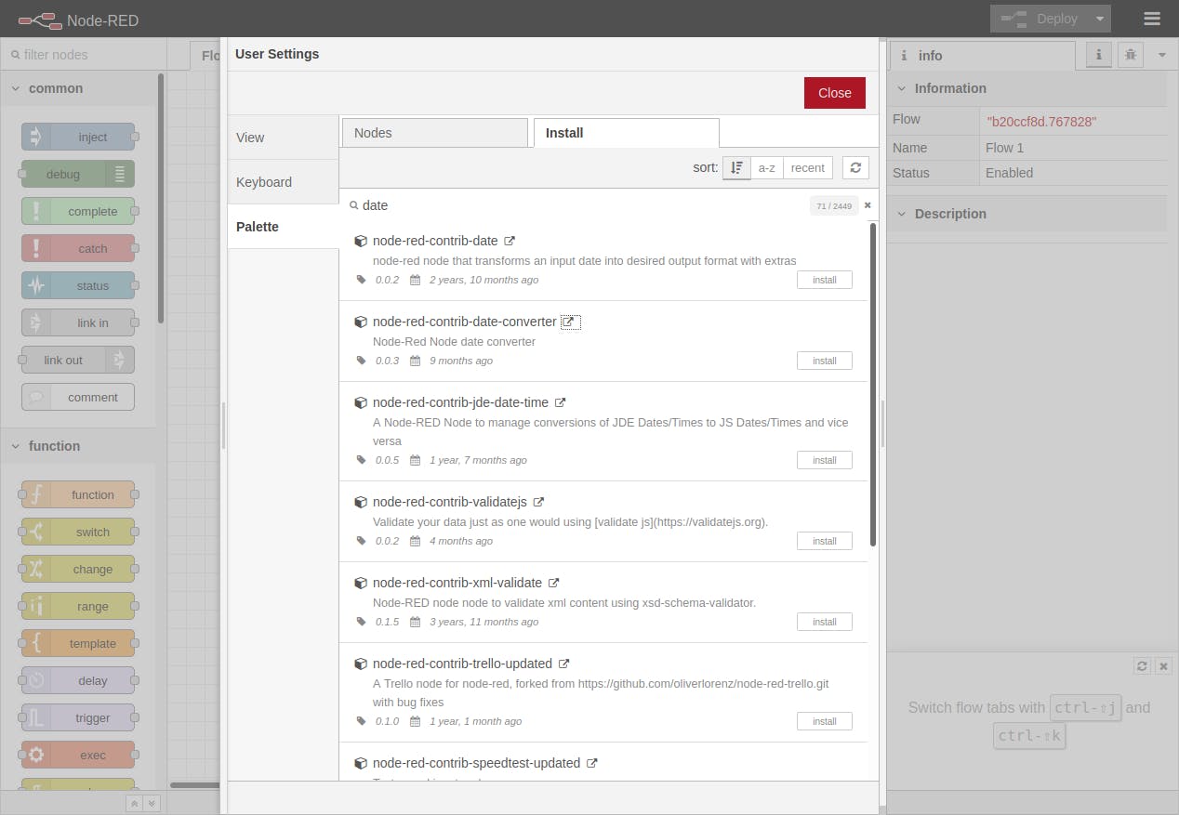The width and height of the screenshot is (1179, 815).
Task: Open external link for node-red-contrib-speedtest-updated
Action: 591,763
